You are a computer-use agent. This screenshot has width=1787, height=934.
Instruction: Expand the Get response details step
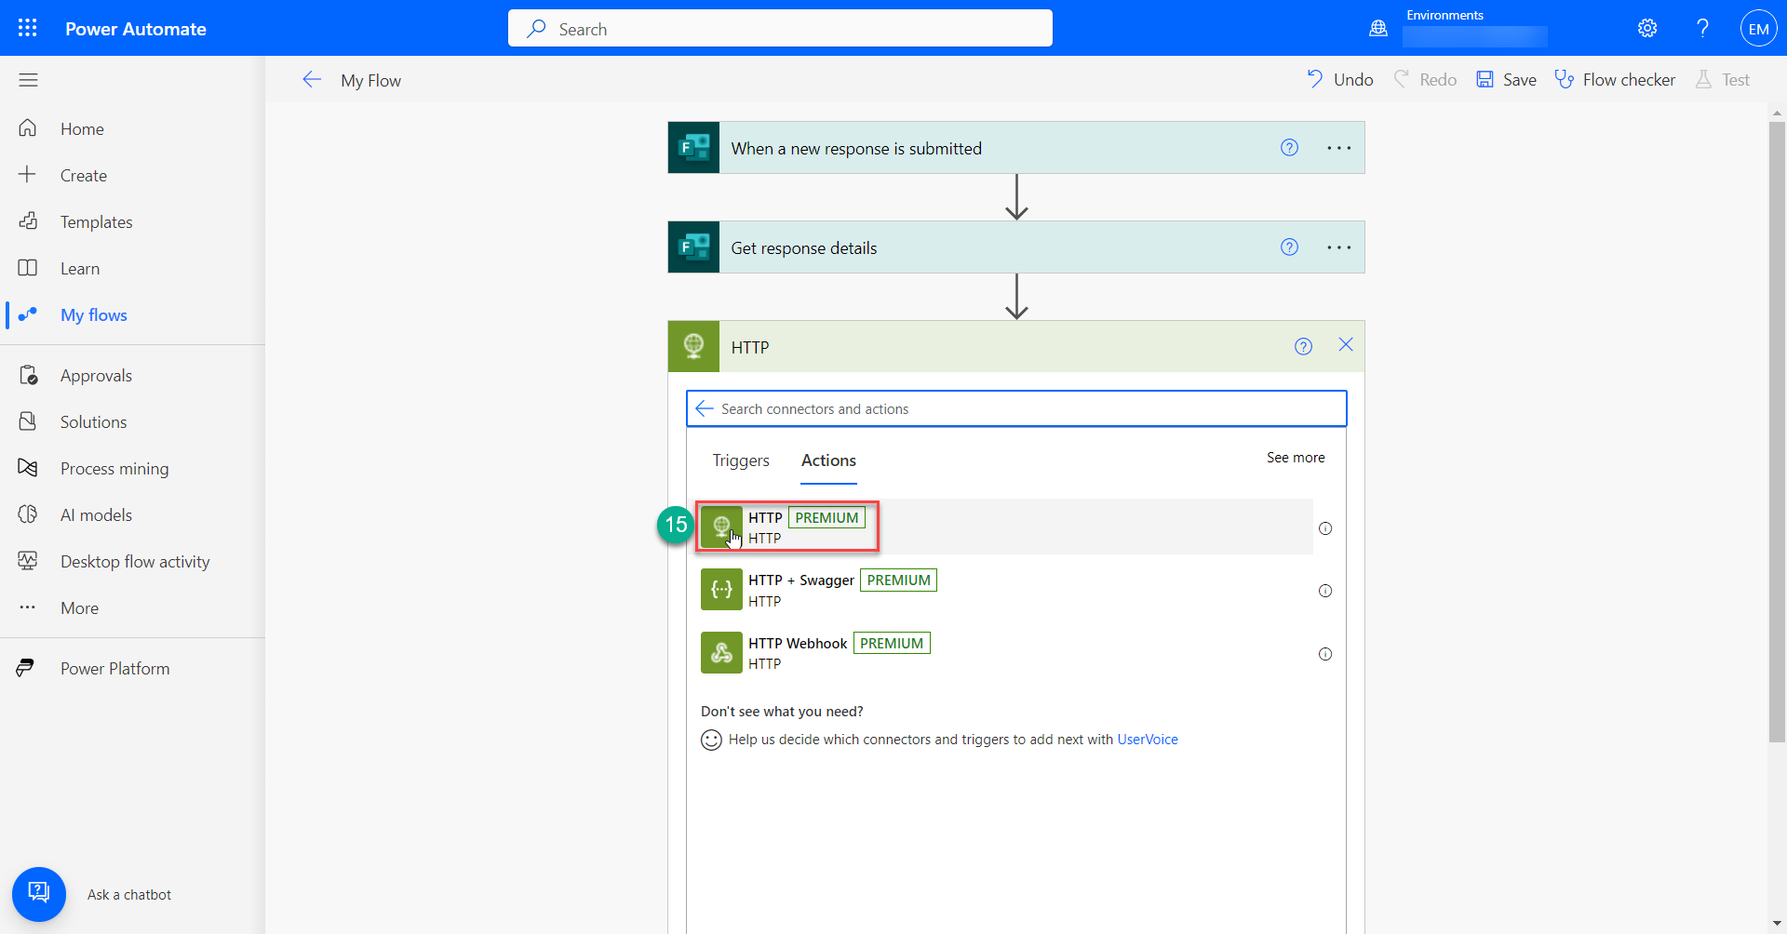(1016, 247)
